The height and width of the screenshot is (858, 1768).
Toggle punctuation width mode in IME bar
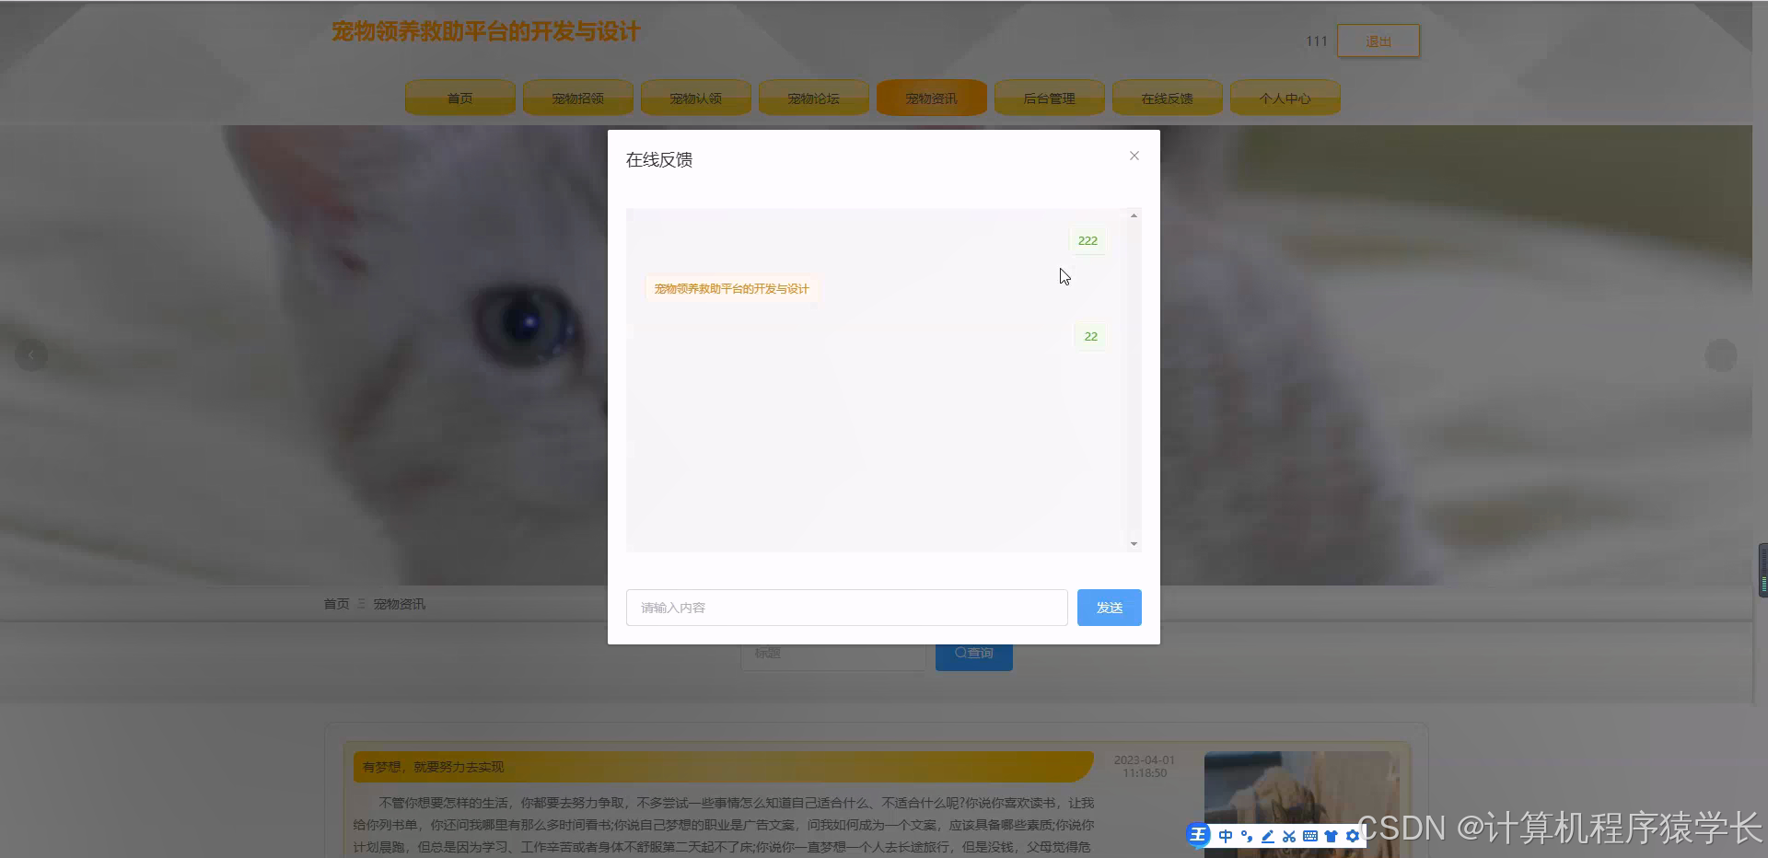[x=1246, y=835]
